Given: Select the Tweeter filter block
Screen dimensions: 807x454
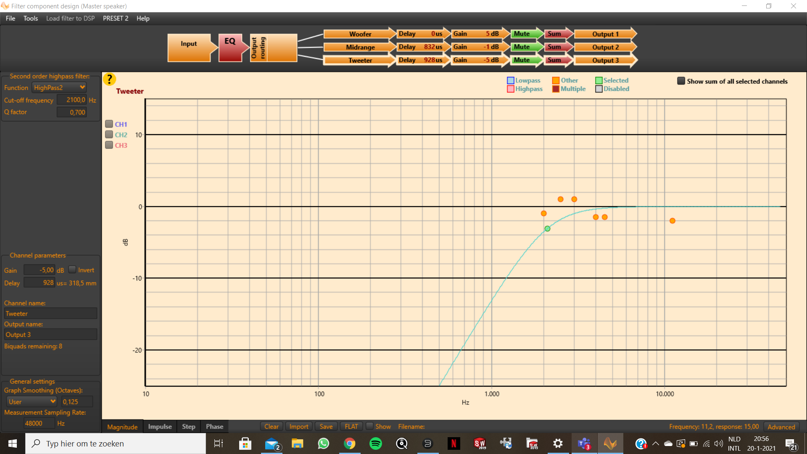Looking at the screenshot, I should click(360, 60).
